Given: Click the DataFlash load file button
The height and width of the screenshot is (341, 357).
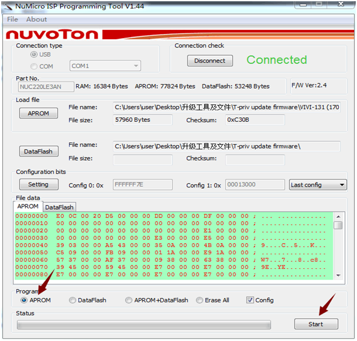Looking at the screenshot, I should (x=39, y=151).
